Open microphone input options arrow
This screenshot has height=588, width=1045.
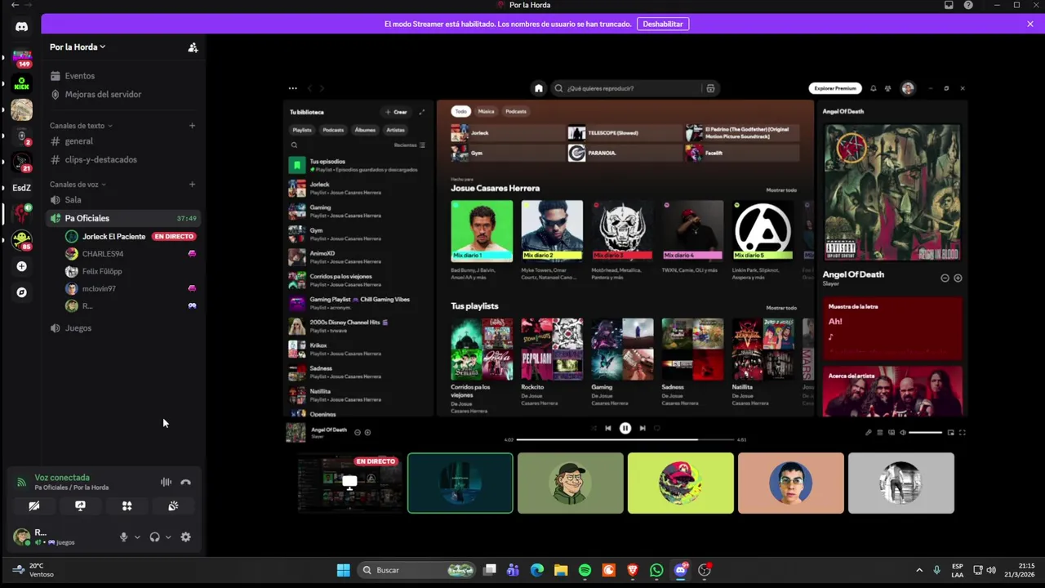pos(137,537)
